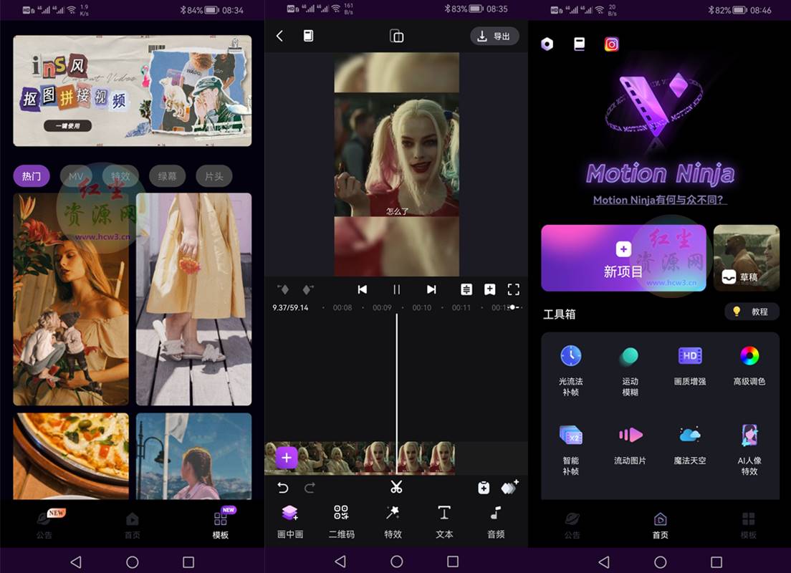The image size is (791, 573).
Task: Tap 首页 tab on home screen
Action: [661, 524]
